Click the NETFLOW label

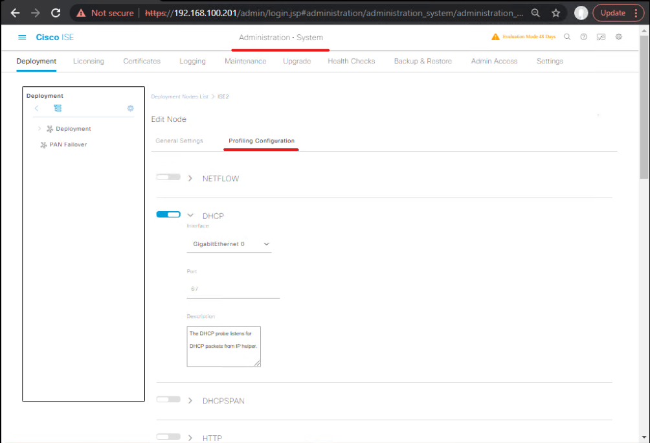(221, 179)
